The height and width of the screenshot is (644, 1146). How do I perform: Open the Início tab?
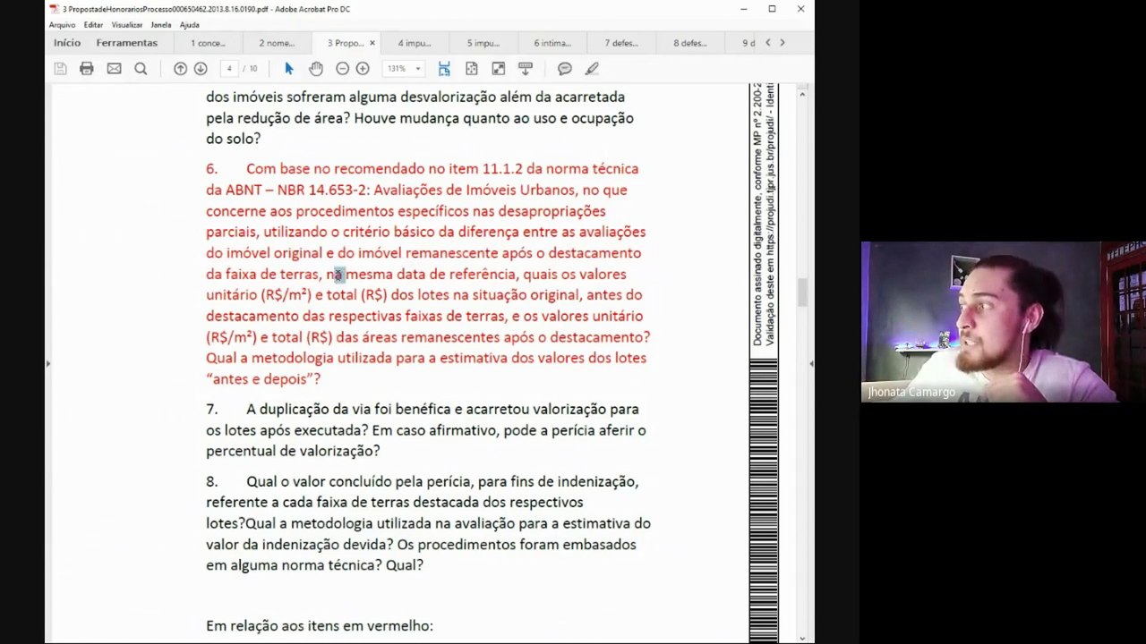(67, 43)
